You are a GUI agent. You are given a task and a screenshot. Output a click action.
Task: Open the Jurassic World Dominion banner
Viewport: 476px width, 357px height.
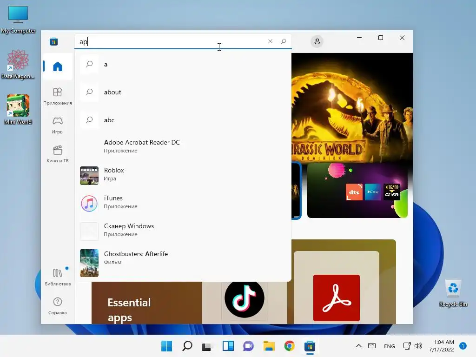click(352, 108)
